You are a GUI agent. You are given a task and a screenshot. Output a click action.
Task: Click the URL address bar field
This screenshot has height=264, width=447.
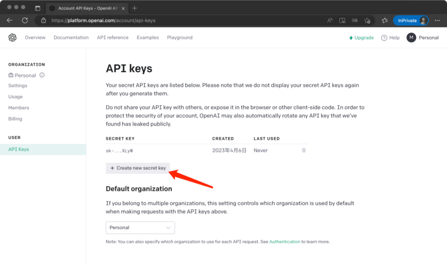click(186, 20)
